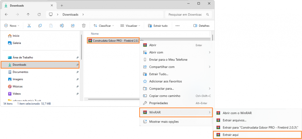Select Extrair aqui
Screen dimensions: 302x139
coord(257,135)
